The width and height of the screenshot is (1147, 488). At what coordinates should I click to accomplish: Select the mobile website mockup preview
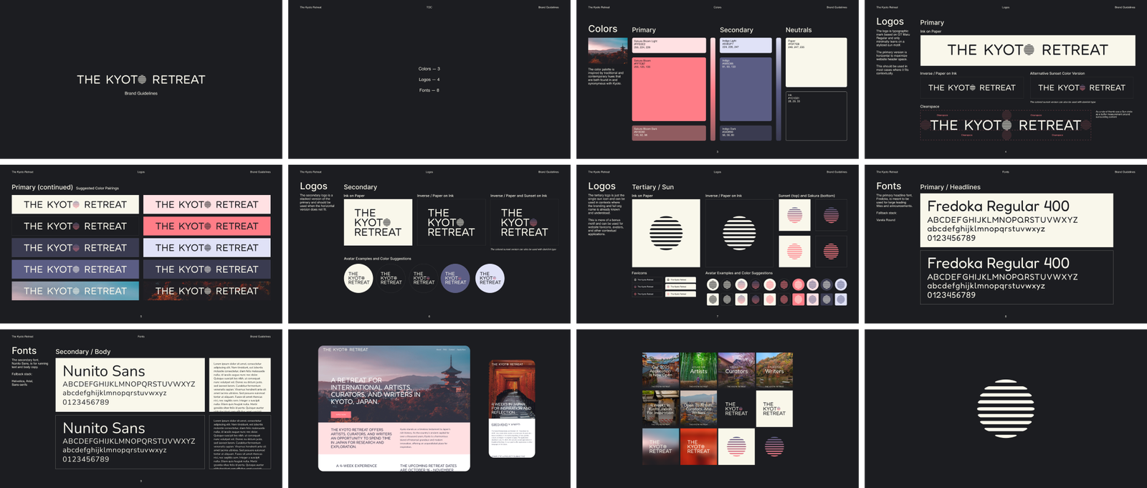point(512,408)
